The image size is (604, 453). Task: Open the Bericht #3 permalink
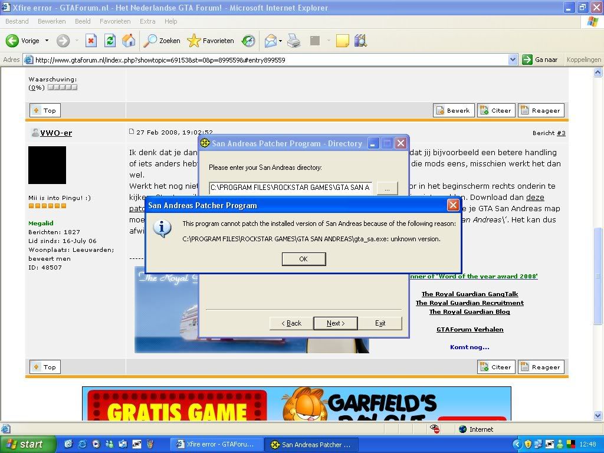[x=561, y=133]
